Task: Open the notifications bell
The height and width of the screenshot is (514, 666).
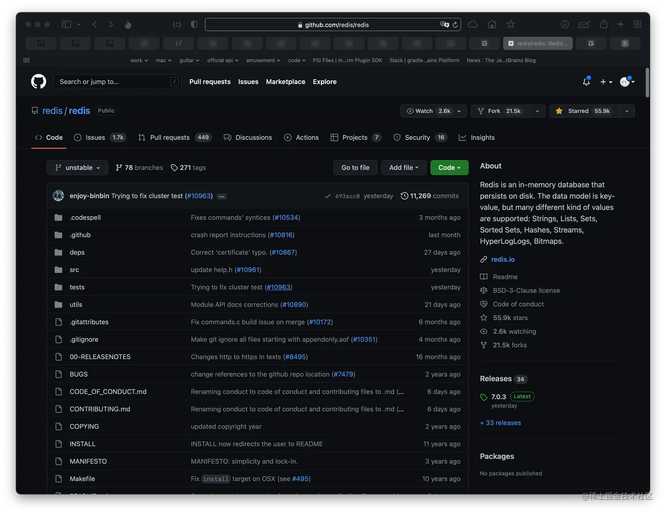Action: pos(586,81)
